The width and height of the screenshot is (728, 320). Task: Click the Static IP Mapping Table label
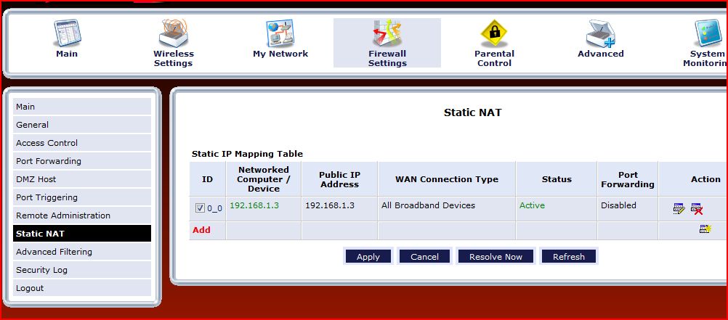(247, 154)
